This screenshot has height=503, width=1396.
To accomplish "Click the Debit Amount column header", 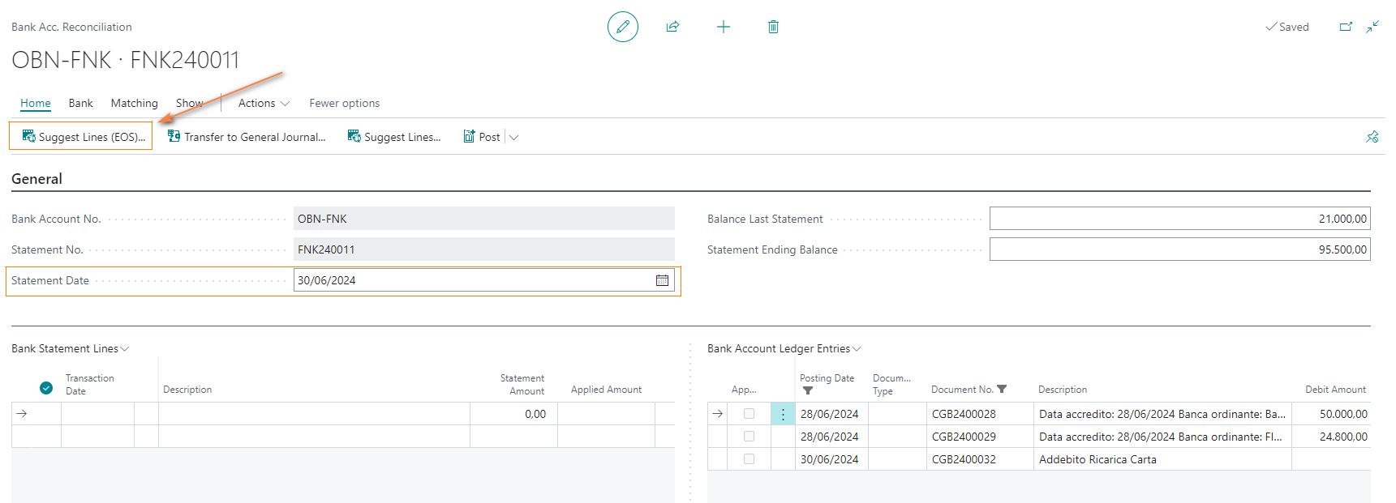I will (1335, 390).
